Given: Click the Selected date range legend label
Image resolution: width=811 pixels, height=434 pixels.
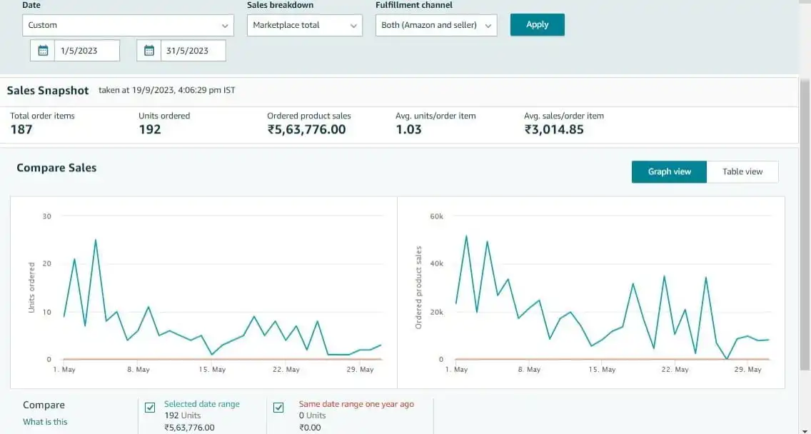Looking at the screenshot, I should (202, 404).
